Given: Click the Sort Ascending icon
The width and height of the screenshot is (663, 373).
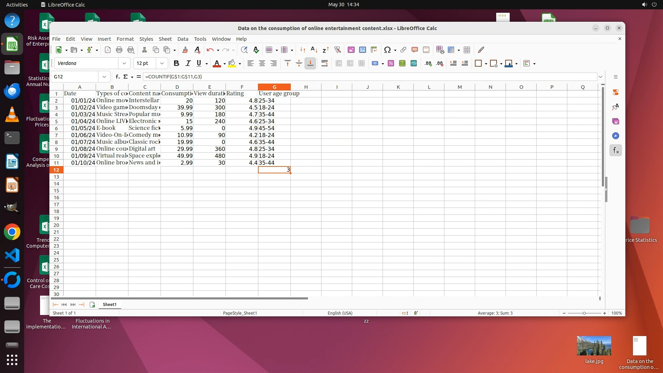Looking at the screenshot, I should [x=314, y=50].
